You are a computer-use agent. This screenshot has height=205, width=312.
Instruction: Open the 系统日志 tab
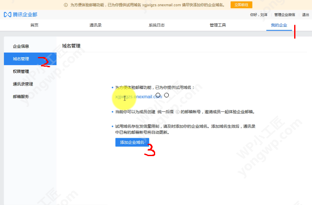click(156, 25)
